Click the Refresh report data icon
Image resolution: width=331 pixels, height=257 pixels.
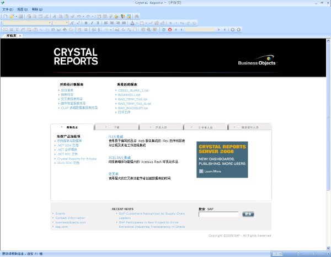(164, 30)
